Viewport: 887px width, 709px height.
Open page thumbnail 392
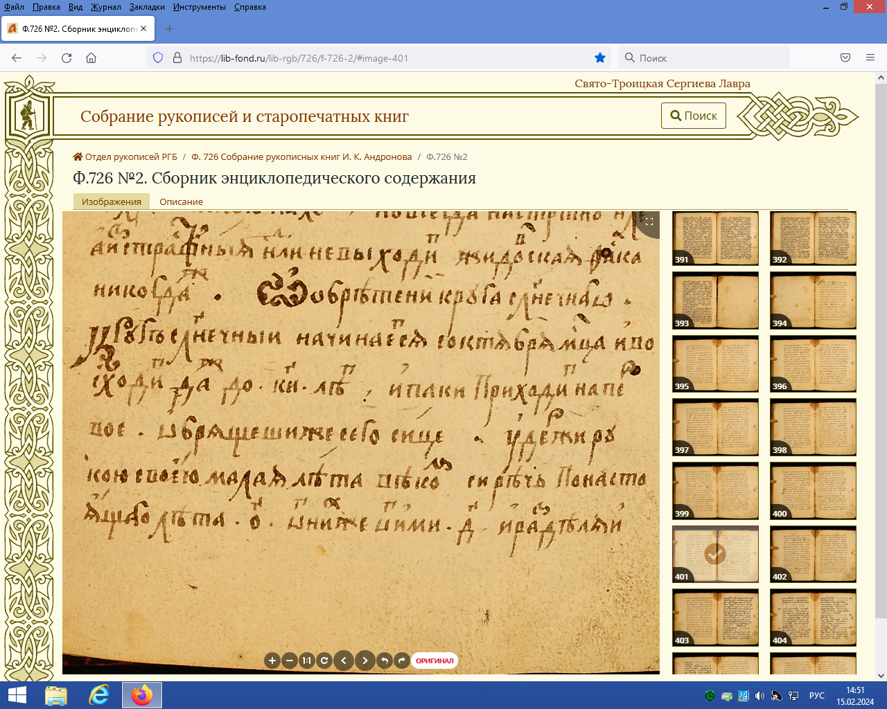pyautogui.click(x=813, y=238)
